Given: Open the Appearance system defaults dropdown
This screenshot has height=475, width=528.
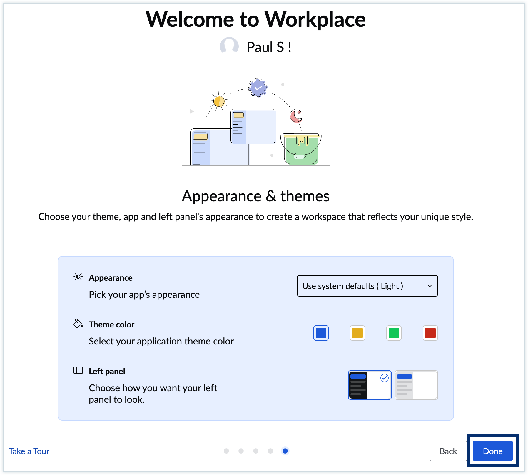Looking at the screenshot, I should 367,285.
